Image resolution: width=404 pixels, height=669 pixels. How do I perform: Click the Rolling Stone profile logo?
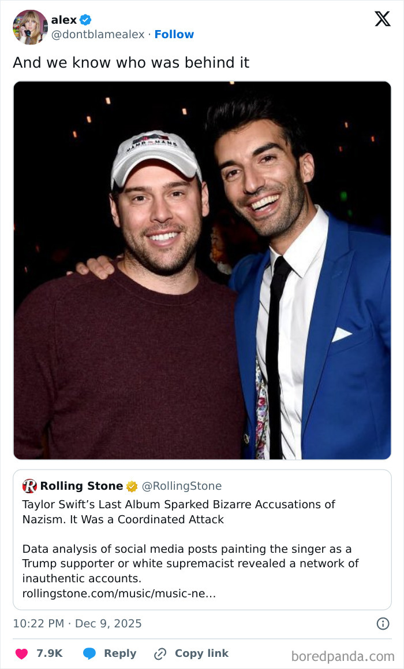pyautogui.click(x=29, y=486)
